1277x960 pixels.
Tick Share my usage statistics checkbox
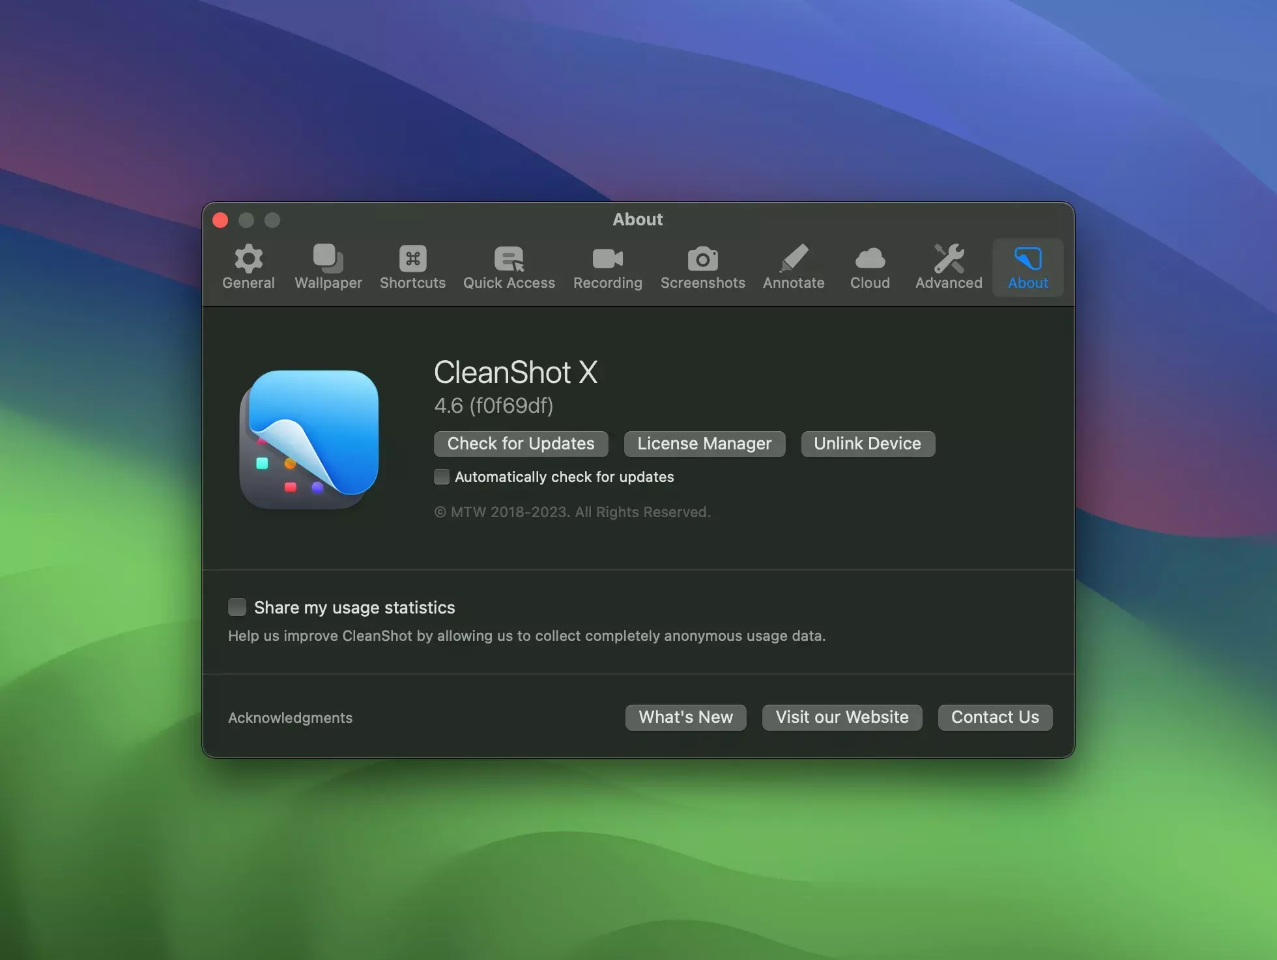(237, 607)
